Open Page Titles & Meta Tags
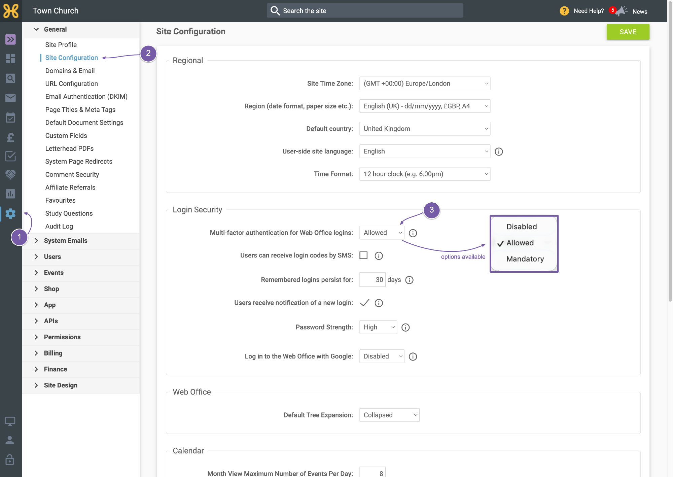The height and width of the screenshot is (477, 673). (80, 109)
